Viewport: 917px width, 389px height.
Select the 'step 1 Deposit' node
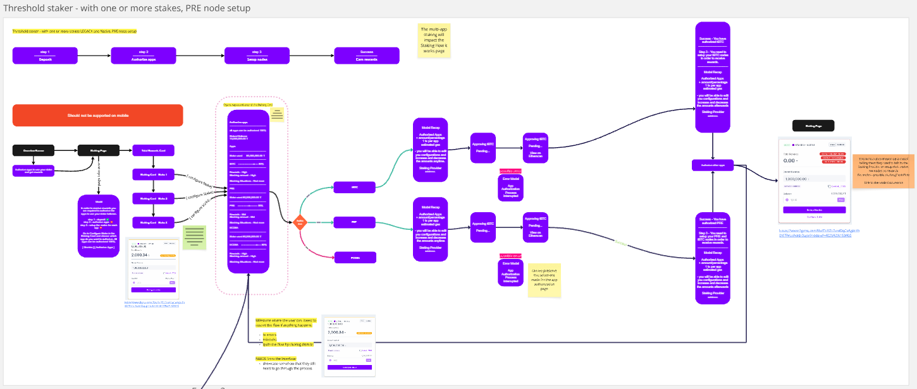pyautogui.click(x=45, y=56)
